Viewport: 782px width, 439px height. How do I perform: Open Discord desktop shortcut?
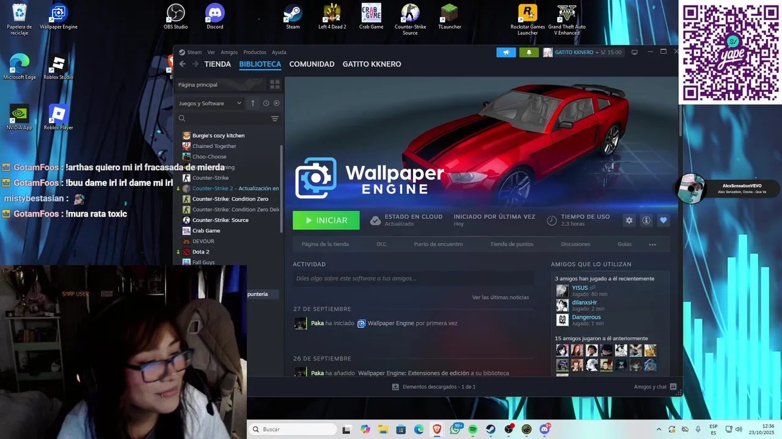[x=215, y=18]
